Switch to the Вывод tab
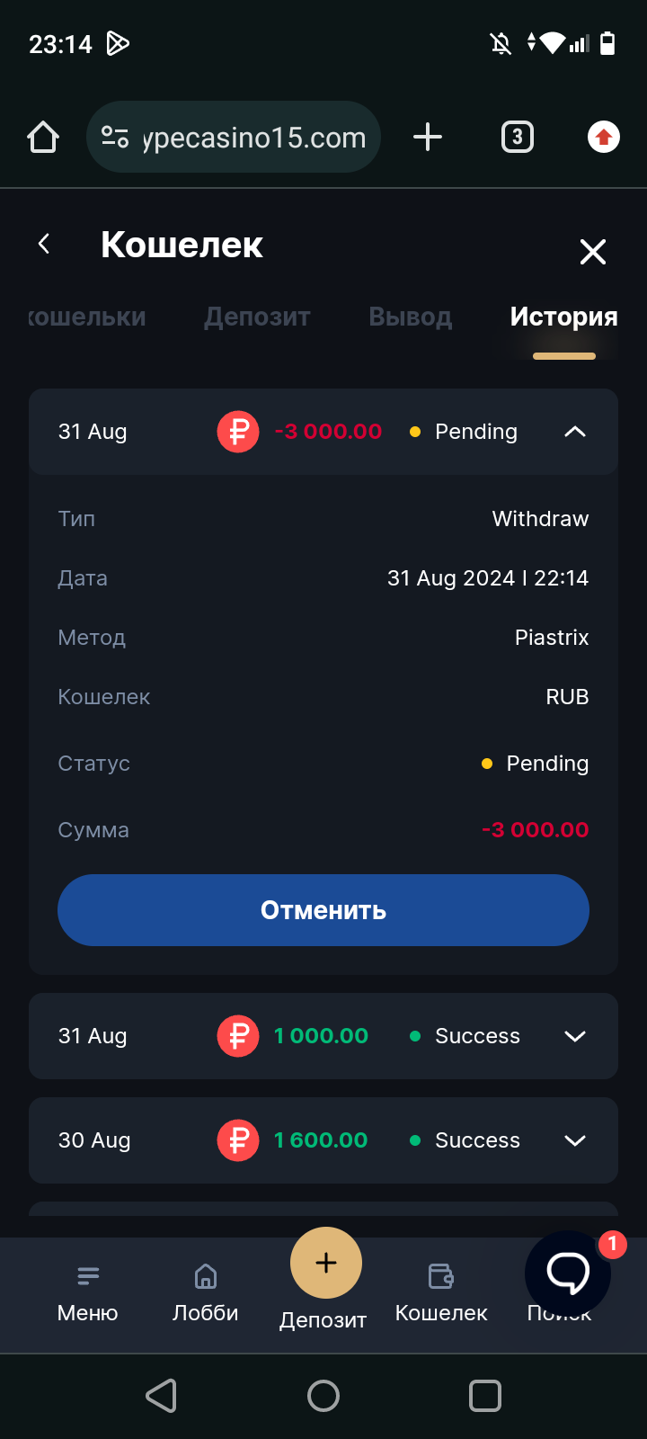 coord(411,317)
